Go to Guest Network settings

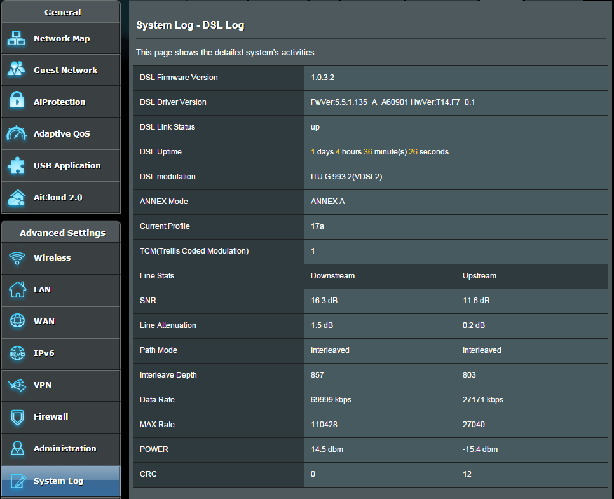coord(60,70)
